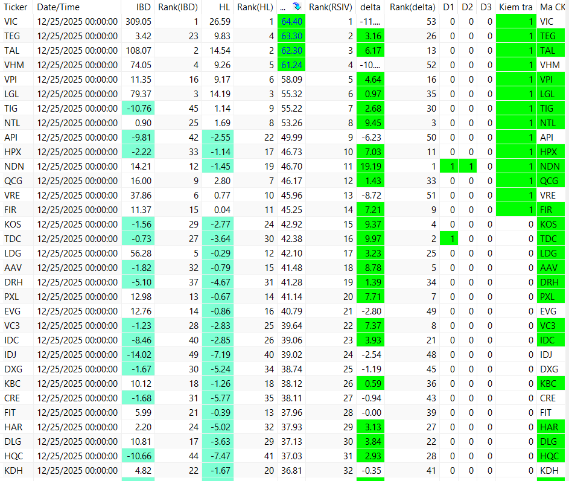The height and width of the screenshot is (481, 569).
Task: Click the Rank(delta) column header
Action: [x=412, y=7]
